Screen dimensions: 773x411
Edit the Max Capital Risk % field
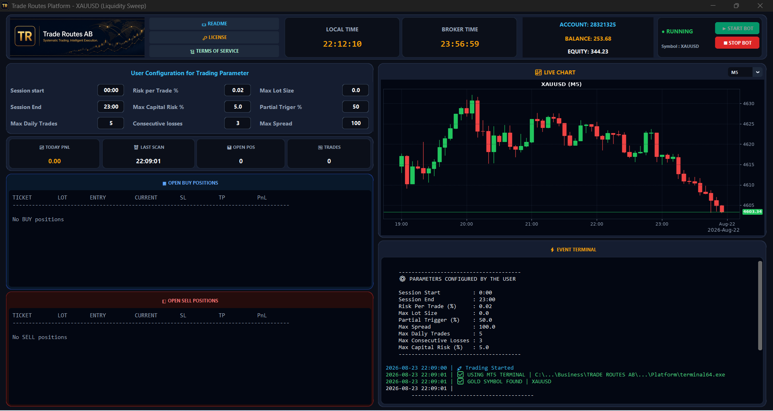click(x=238, y=107)
